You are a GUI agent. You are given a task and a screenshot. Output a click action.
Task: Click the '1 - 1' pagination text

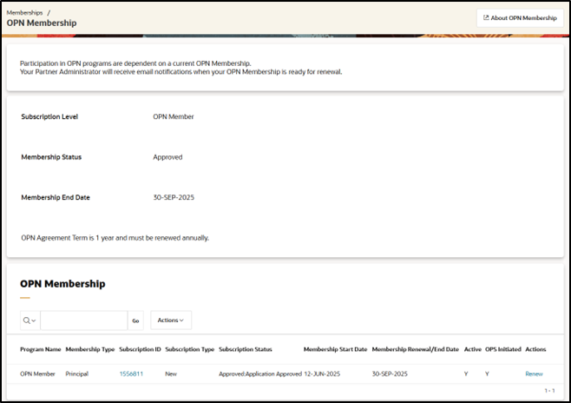point(549,391)
